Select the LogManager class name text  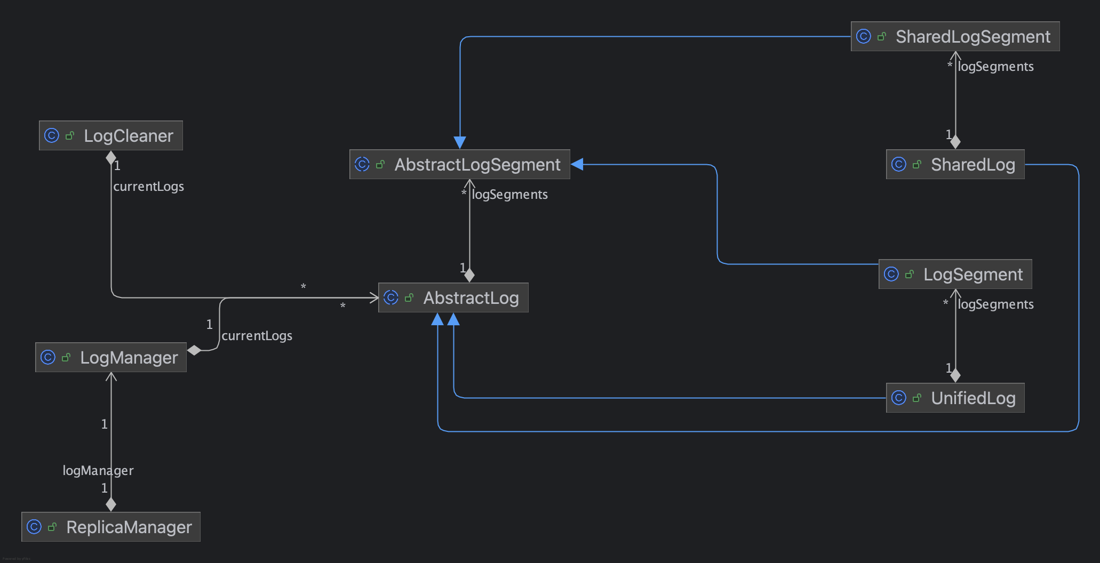pos(129,358)
